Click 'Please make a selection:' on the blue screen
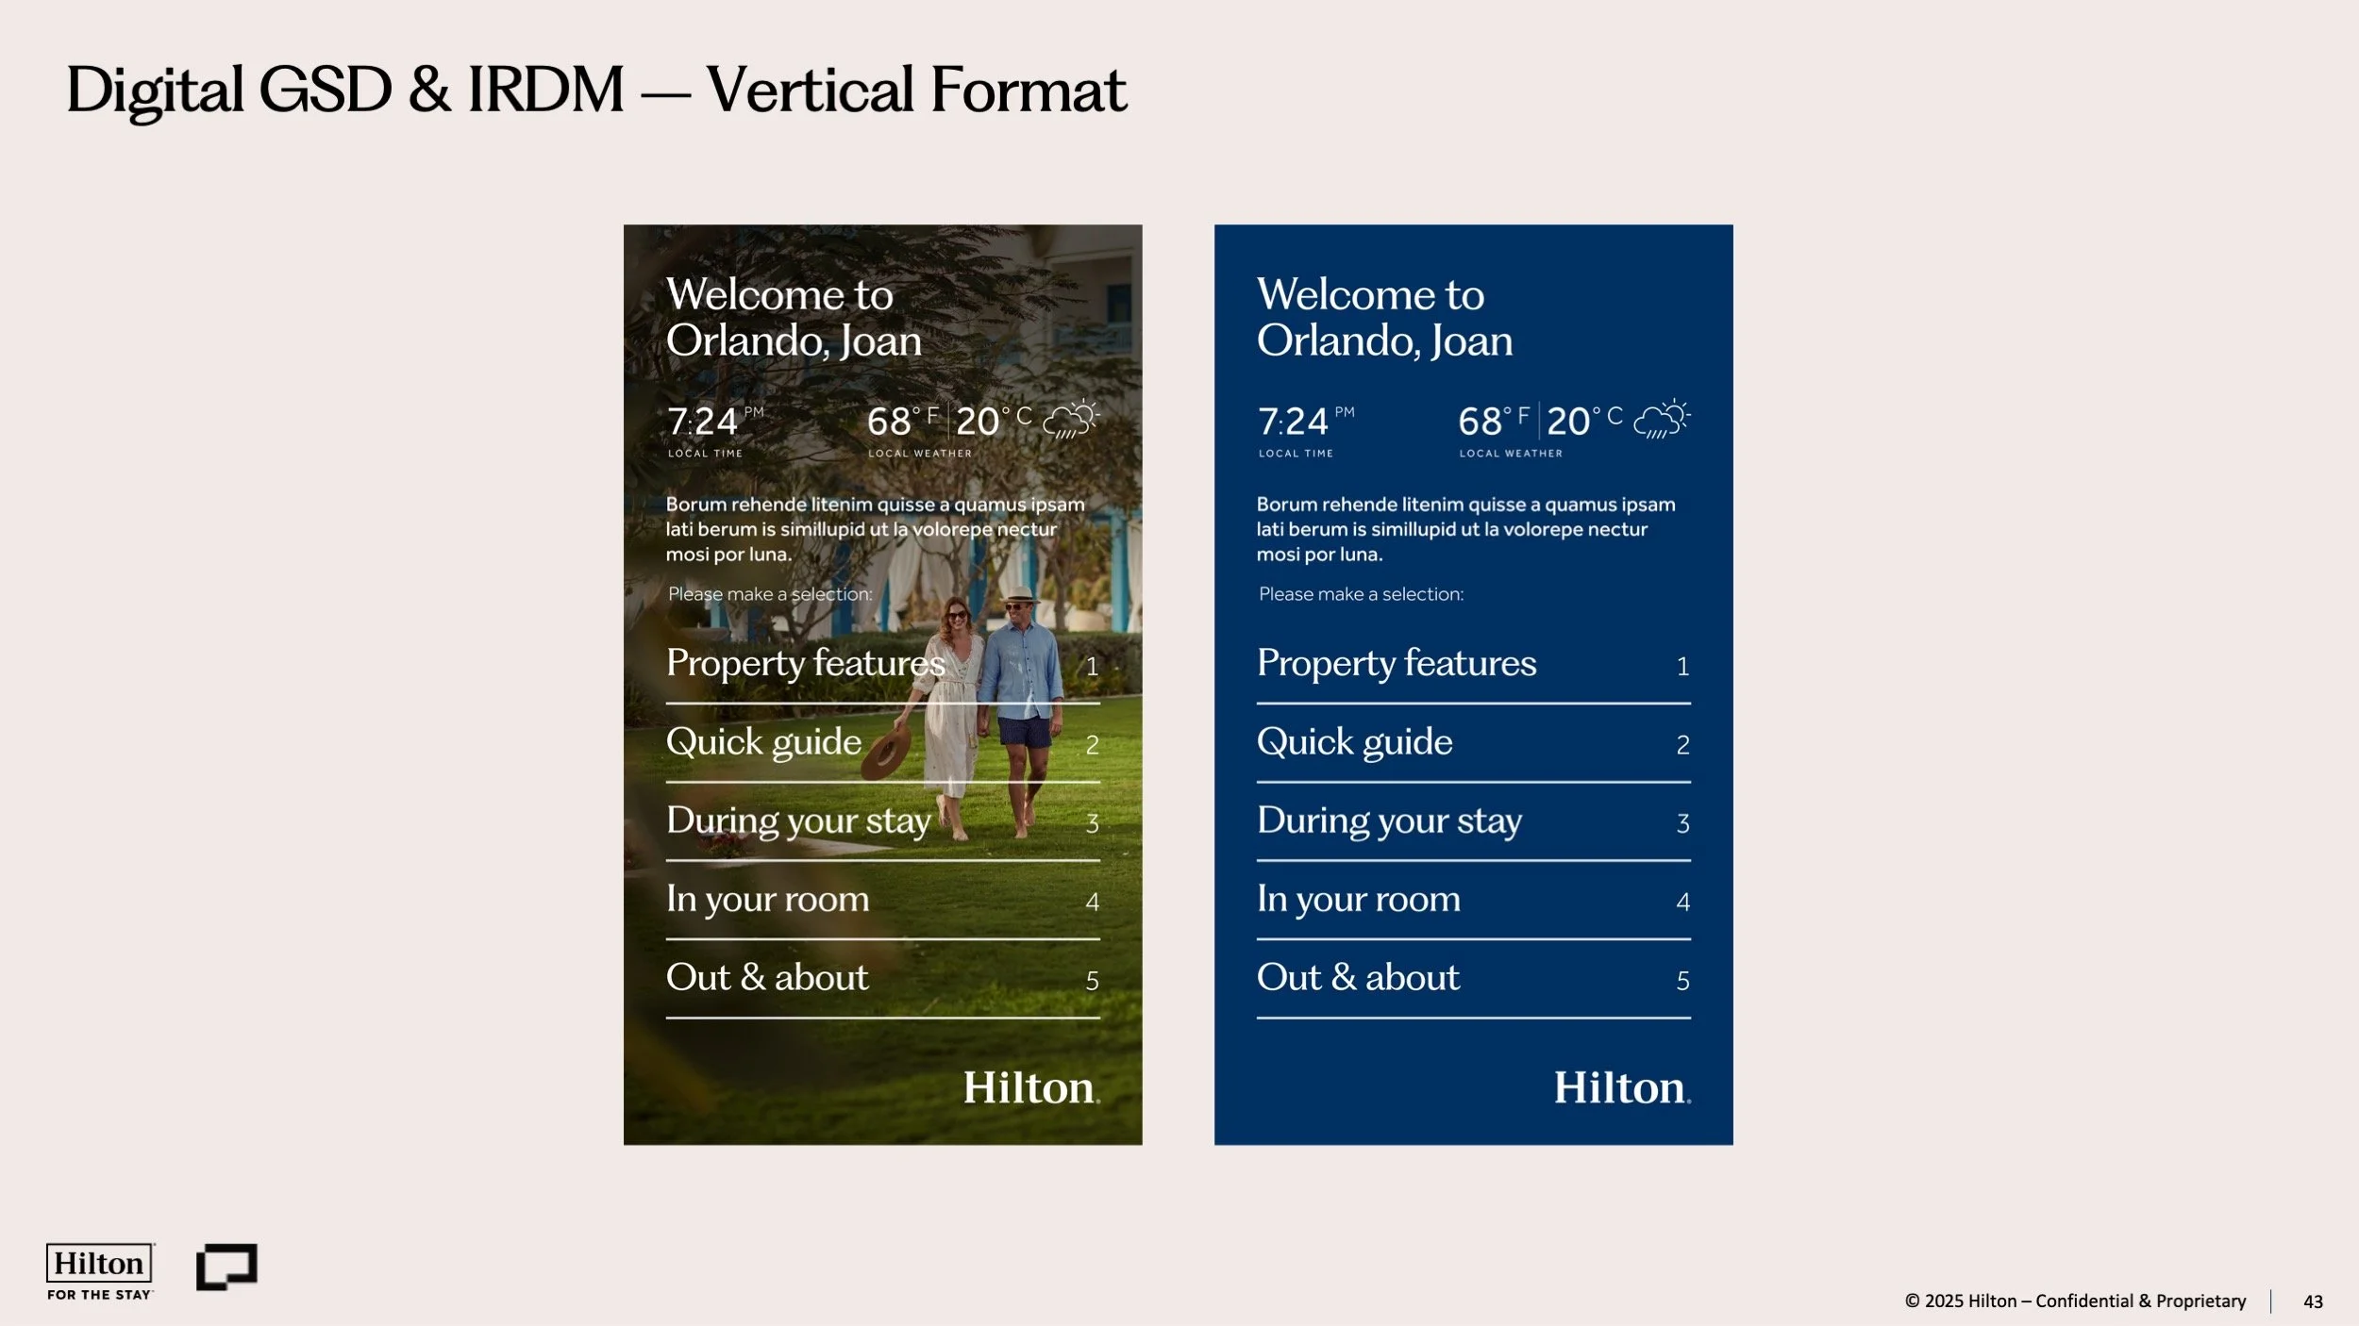2359x1326 pixels. click(1361, 594)
